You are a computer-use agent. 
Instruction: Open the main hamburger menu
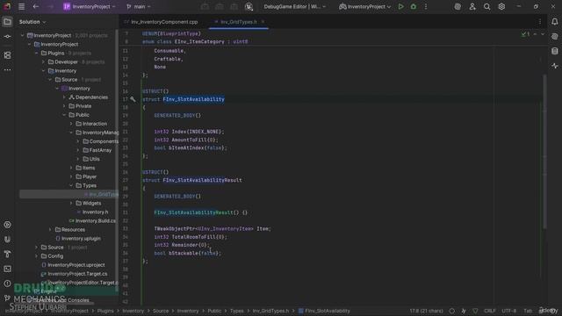point(21,6)
